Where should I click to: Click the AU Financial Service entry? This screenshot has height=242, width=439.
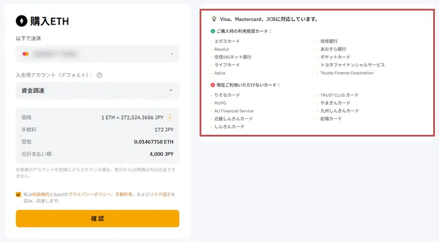(x=234, y=111)
